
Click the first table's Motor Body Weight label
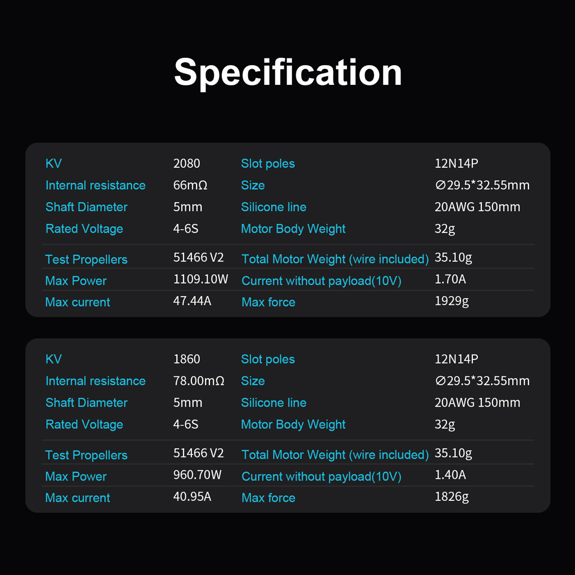tap(293, 229)
